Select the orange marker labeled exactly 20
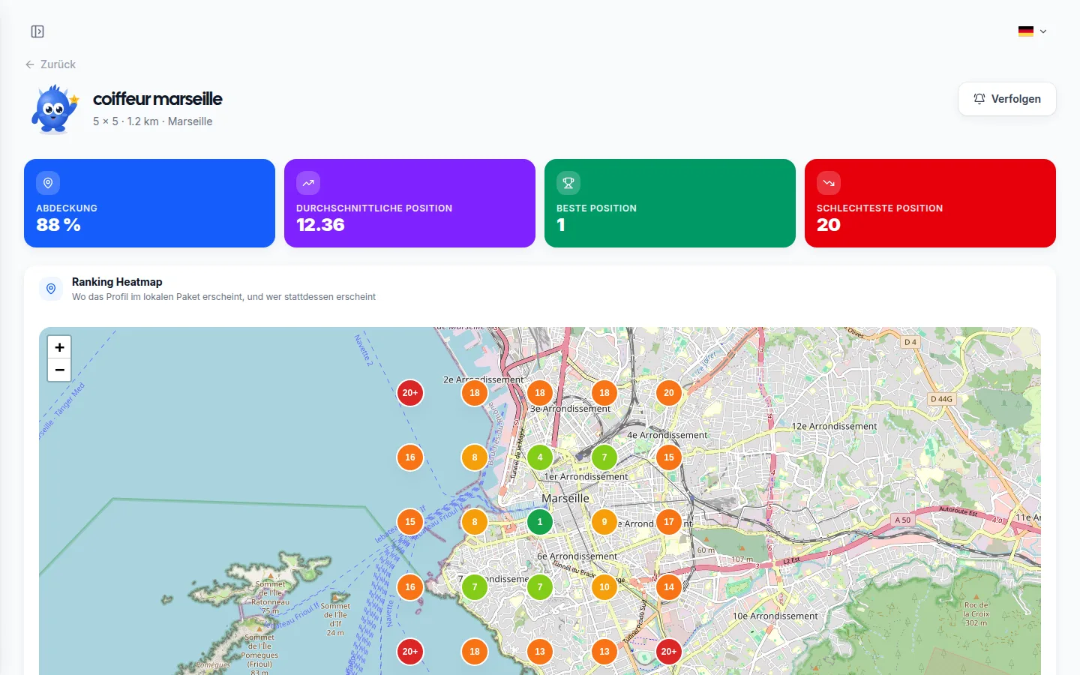Image resolution: width=1080 pixels, height=675 pixels. (669, 393)
